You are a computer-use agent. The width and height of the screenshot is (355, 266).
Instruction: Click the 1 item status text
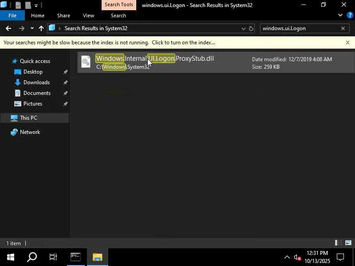pos(13,243)
